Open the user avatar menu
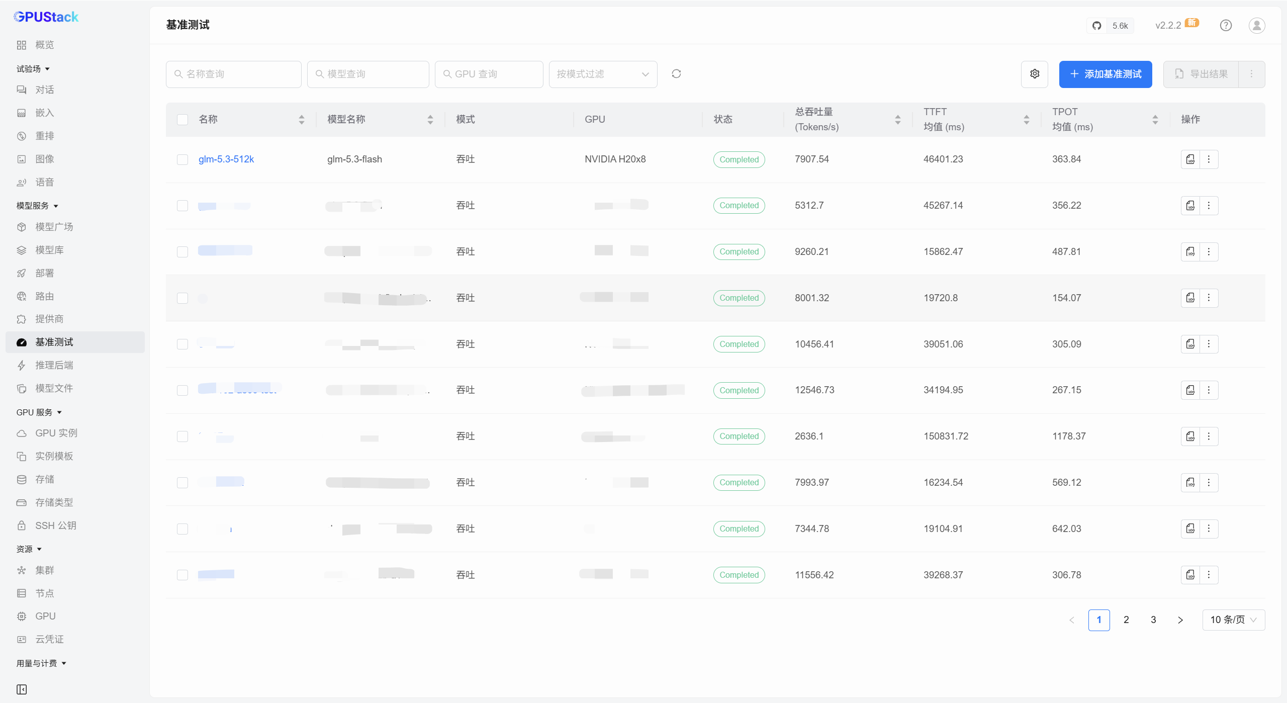The height and width of the screenshot is (703, 1287). coord(1257,25)
